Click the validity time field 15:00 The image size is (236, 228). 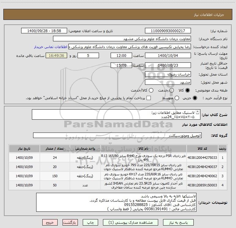pyautogui.click(x=121, y=65)
